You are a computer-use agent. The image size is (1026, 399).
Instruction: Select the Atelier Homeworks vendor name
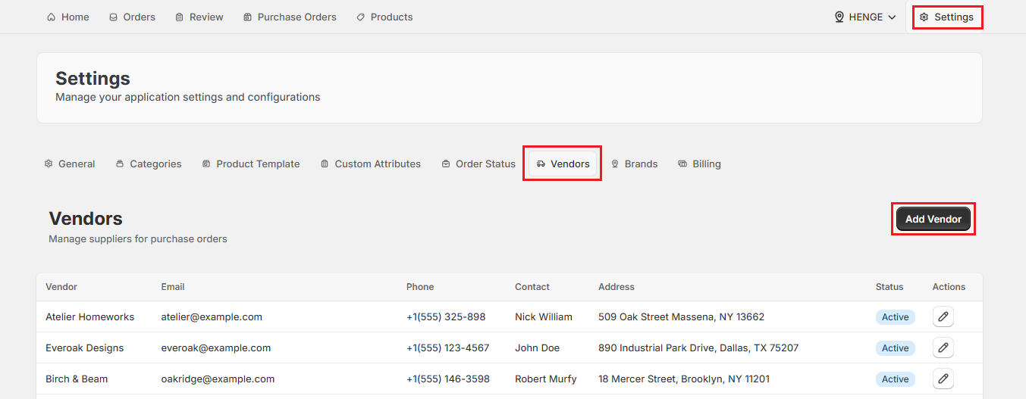89,316
